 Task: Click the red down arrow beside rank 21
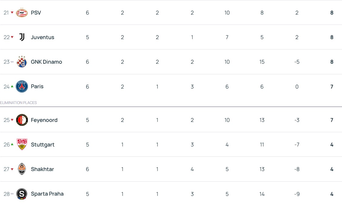pos(12,13)
